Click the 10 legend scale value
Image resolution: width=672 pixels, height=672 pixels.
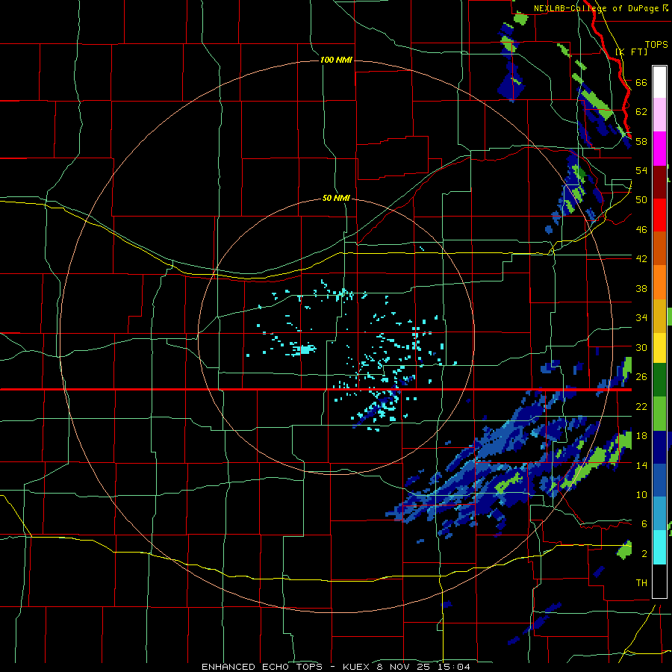641,495
